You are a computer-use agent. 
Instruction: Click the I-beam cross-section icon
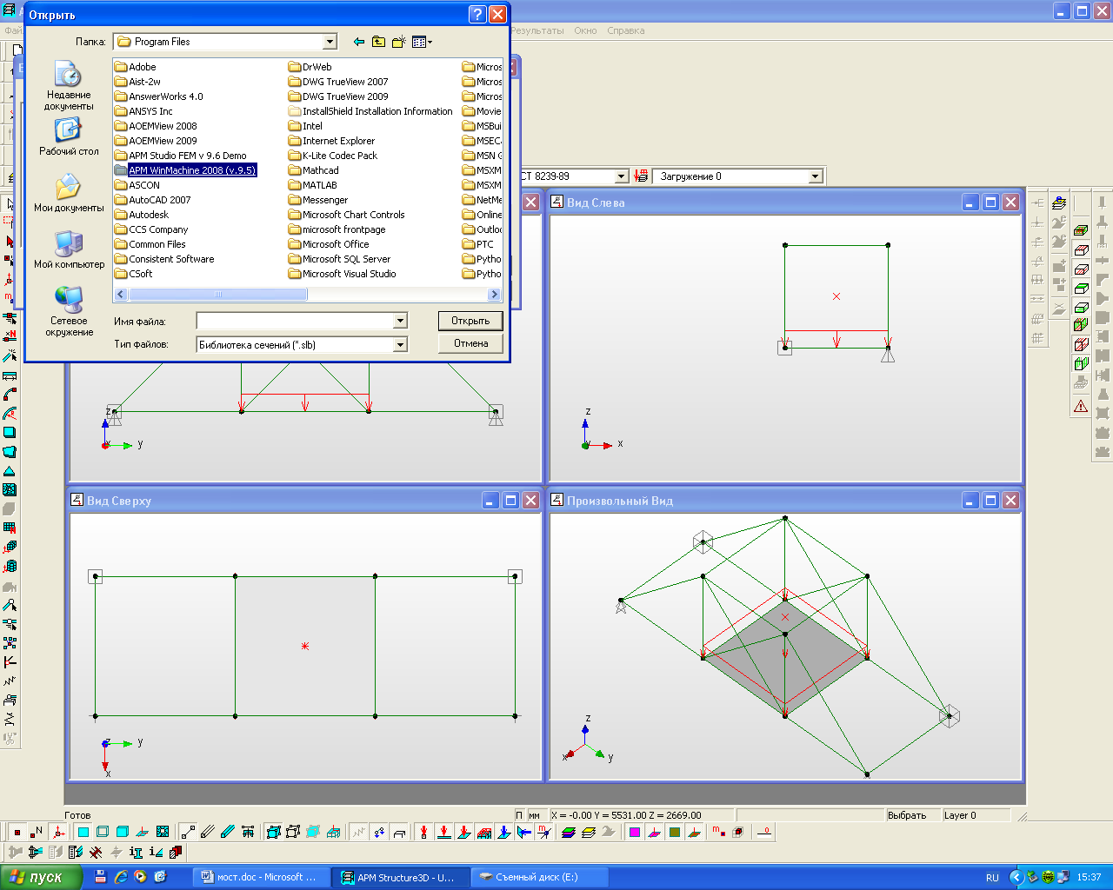click(137, 853)
